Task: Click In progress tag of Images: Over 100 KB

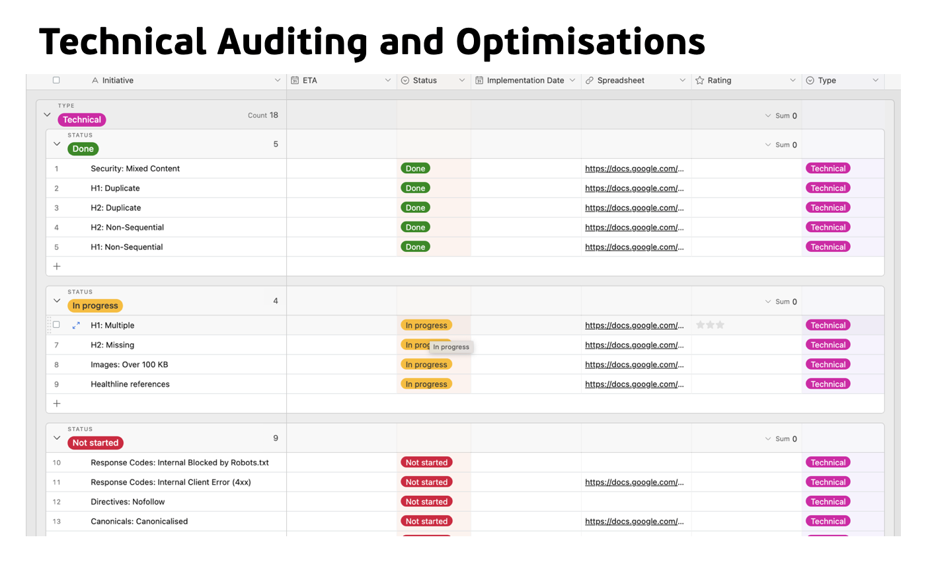Action: click(x=426, y=364)
